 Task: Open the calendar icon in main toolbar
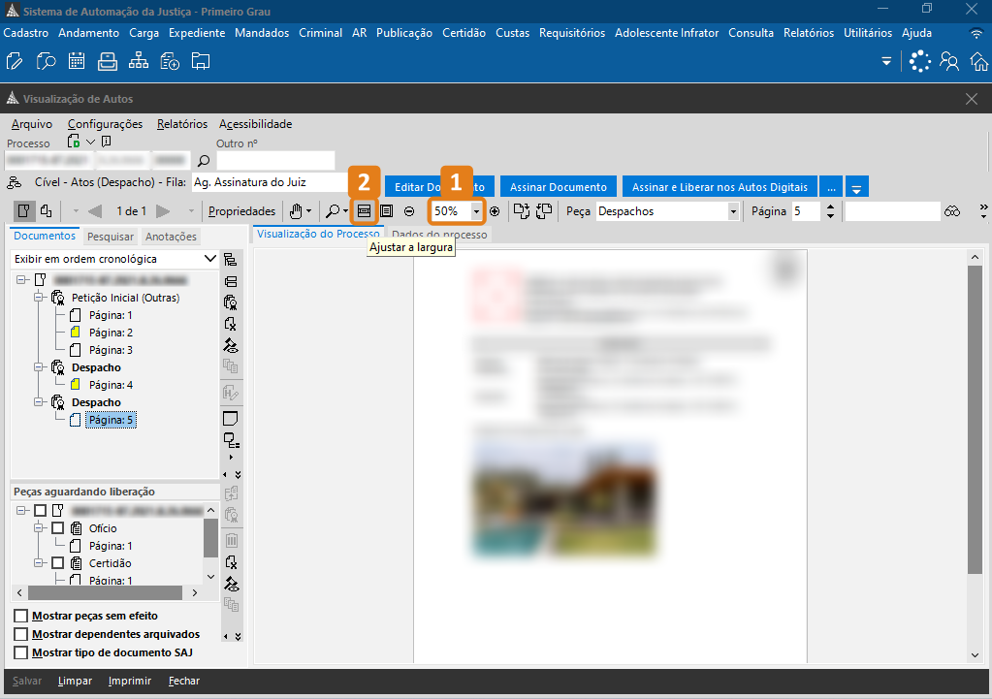pos(77,61)
